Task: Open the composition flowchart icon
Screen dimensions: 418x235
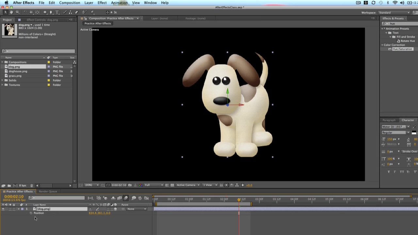Action: [237, 185]
